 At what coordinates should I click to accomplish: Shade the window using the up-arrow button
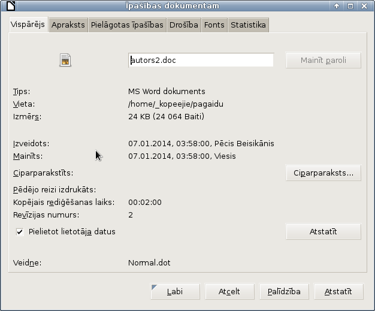click(x=337, y=6)
